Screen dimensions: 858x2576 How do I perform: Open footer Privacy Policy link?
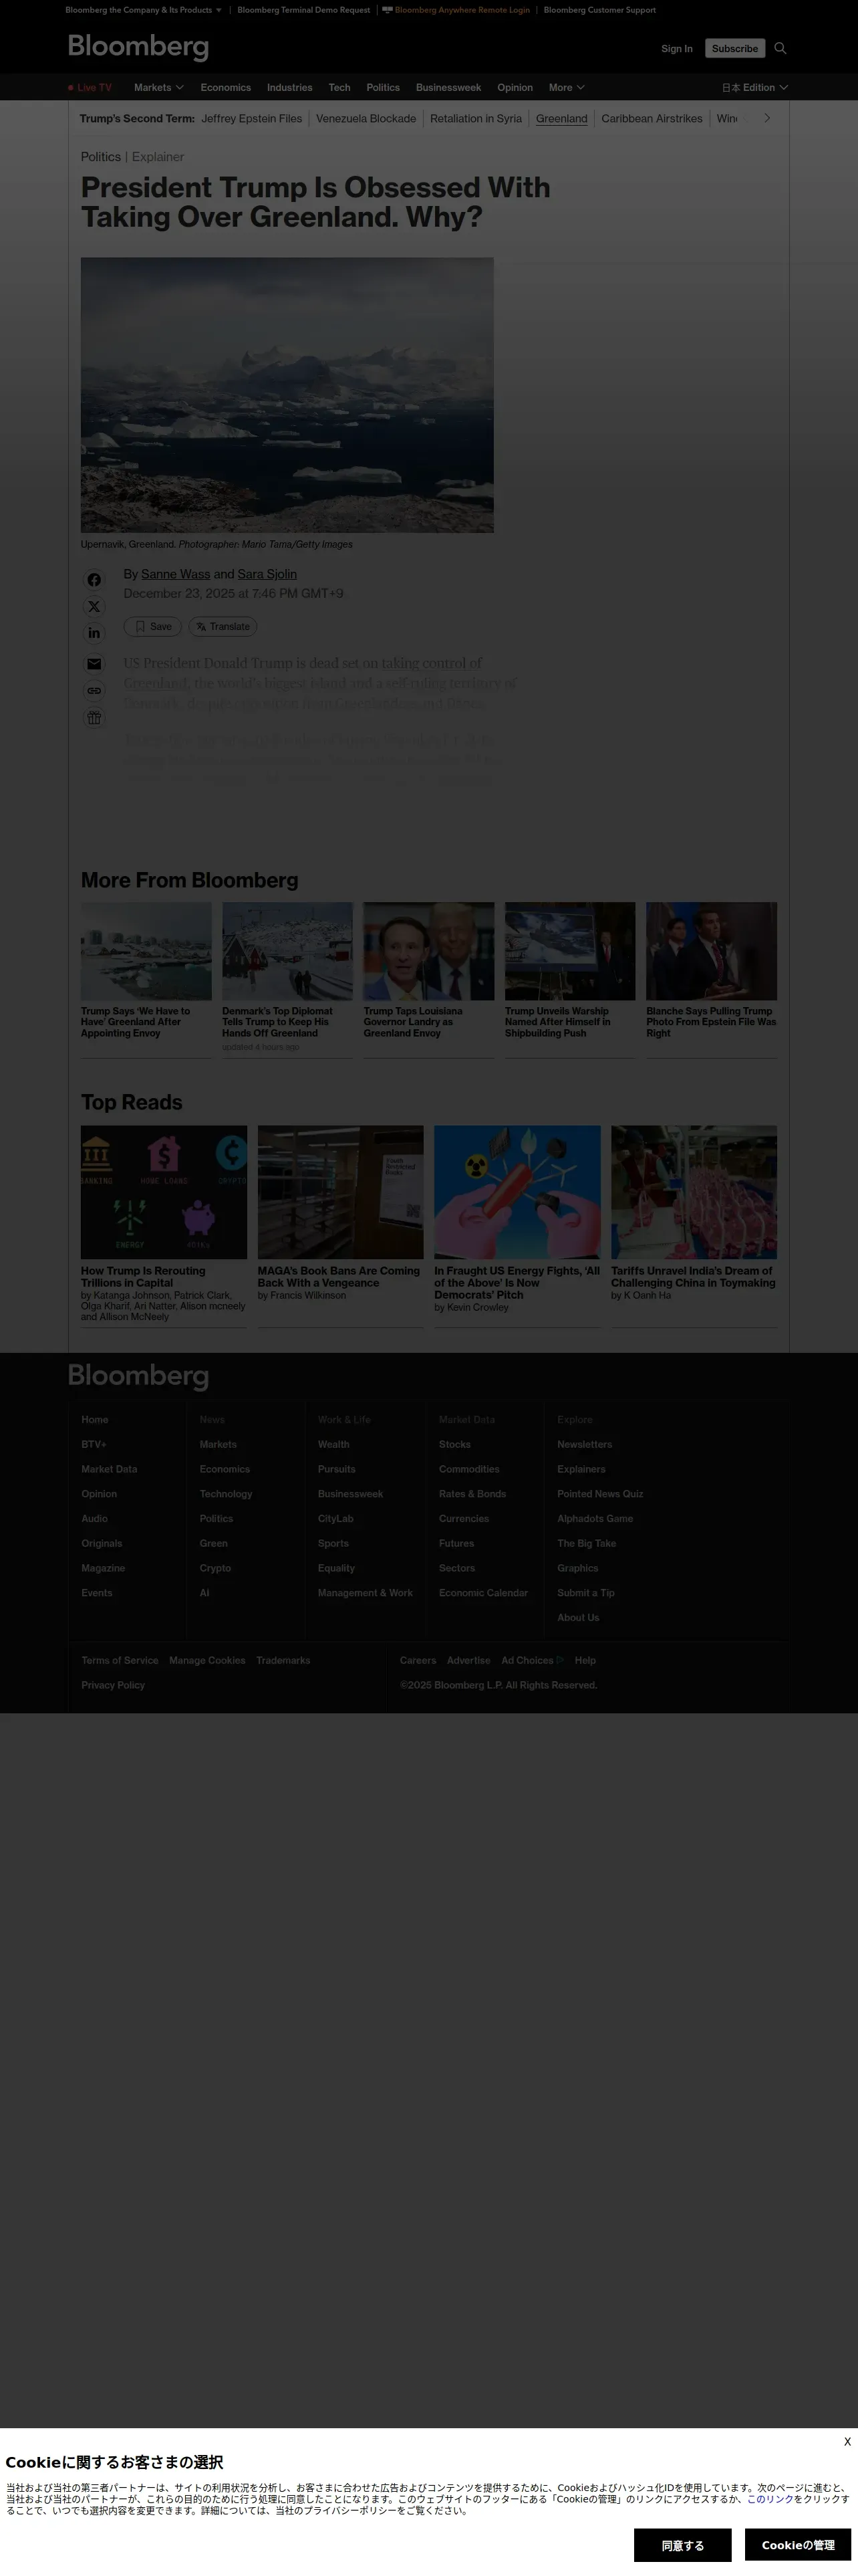tap(113, 1685)
